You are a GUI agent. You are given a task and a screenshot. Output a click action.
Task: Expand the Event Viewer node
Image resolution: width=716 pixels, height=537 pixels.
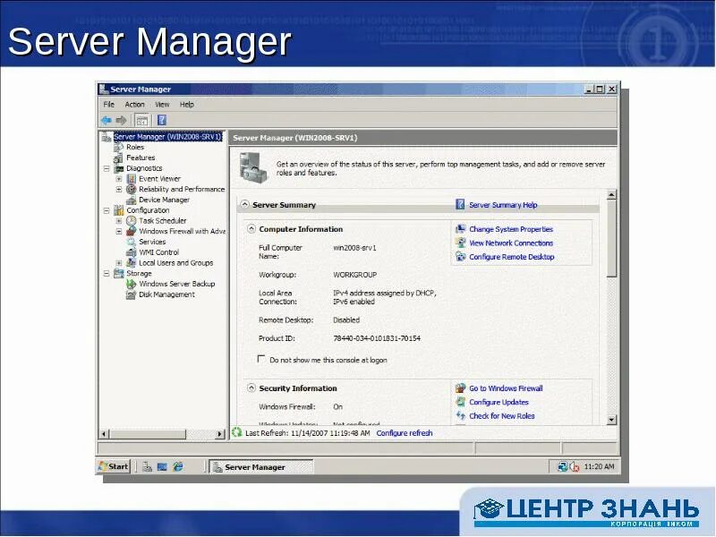click(119, 179)
